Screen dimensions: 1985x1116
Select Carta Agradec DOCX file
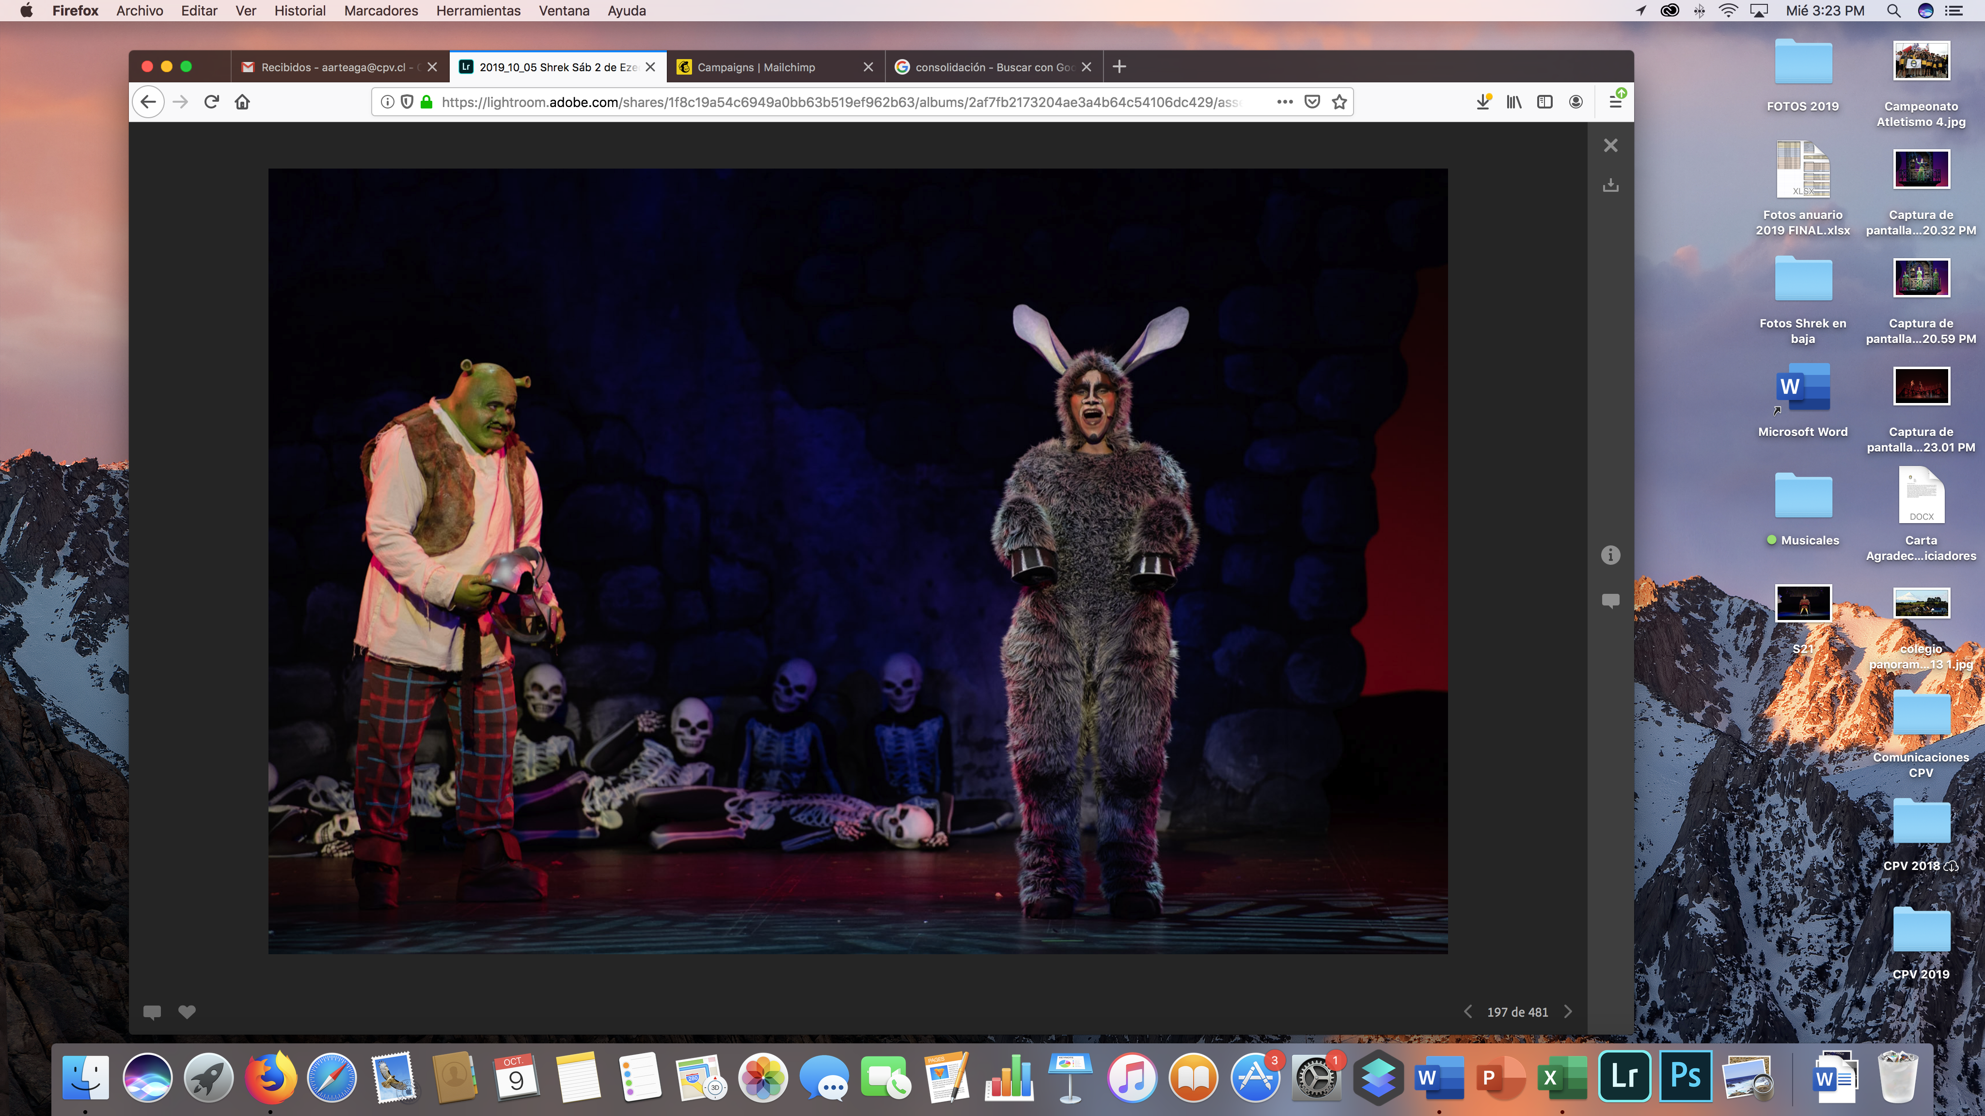tap(1921, 514)
